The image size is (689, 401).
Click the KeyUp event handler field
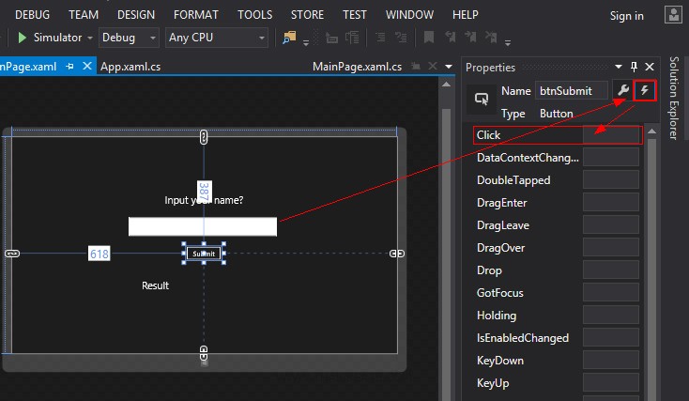click(x=611, y=382)
